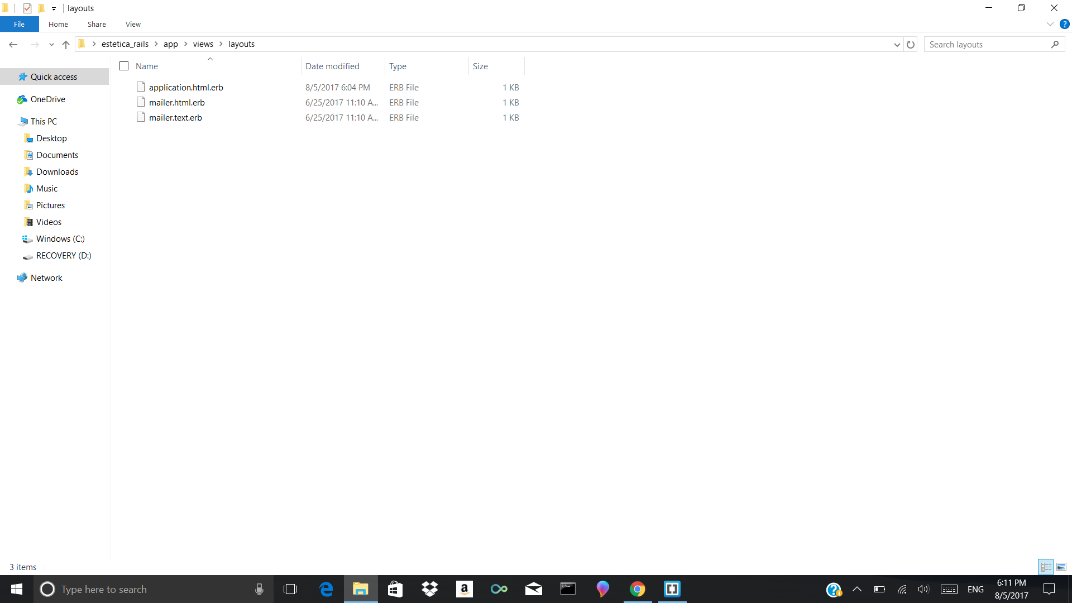Open RECOVERY (D:) drive

[64, 255]
